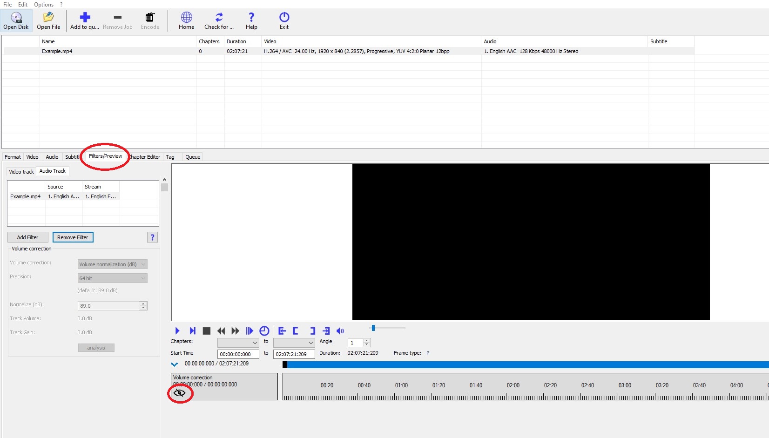The image size is (769, 438).
Task: Click the Add Filter button
Action: tap(28, 237)
